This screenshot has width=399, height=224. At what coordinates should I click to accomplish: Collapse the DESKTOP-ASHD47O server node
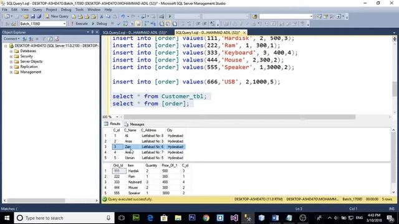(x=6, y=45)
